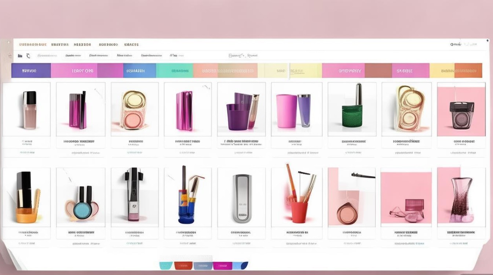Open the teal eyeshadow compact product
This screenshot has width=493, height=275.
click(x=81, y=197)
